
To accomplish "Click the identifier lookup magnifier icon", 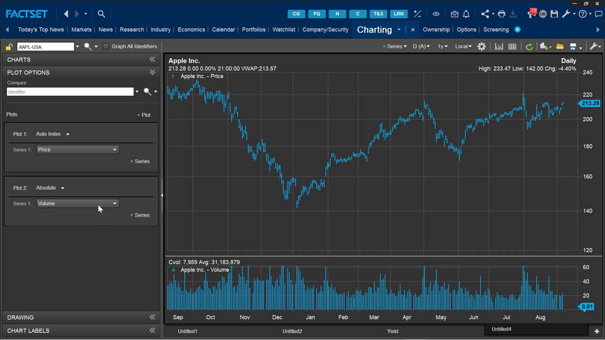I will pos(88,46).
